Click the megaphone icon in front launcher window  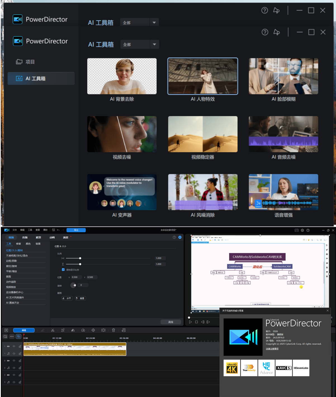click(x=276, y=32)
